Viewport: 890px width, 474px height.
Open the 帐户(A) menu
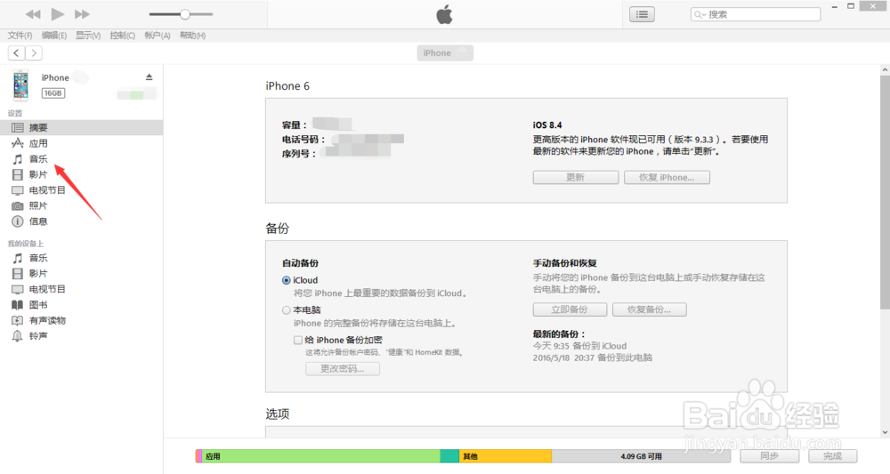(x=158, y=36)
